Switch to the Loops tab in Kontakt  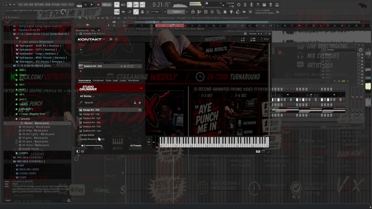pyautogui.click(x=123, y=80)
